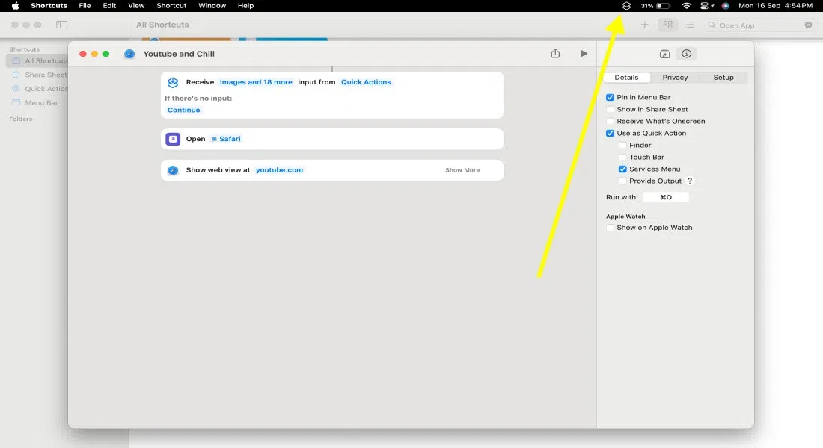Enable Show on Apple Watch
The width and height of the screenshot is (823, 448).
610,228
